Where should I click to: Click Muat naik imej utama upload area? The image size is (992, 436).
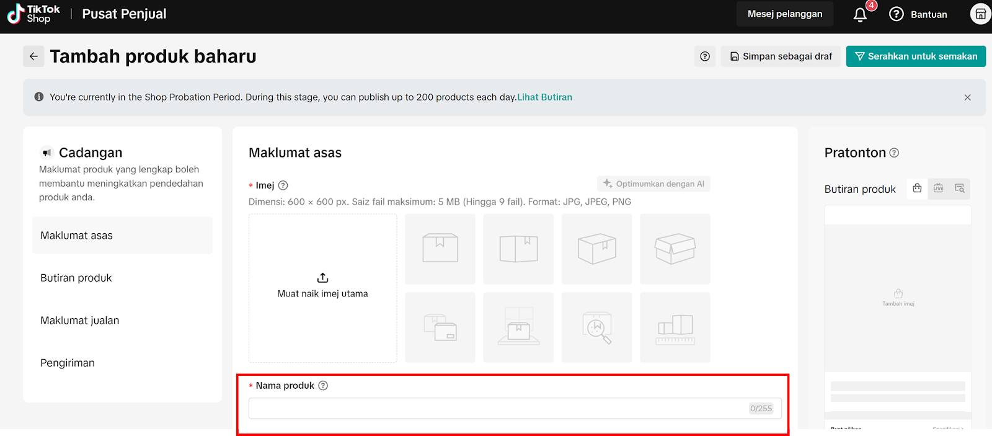322,288
